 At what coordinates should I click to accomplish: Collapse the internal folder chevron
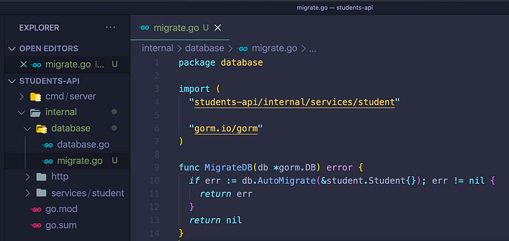click(22, 113)
